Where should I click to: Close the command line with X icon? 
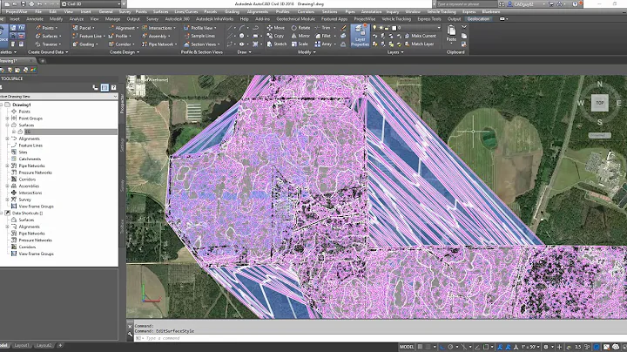pyautogui.click(x=130, y=327)
